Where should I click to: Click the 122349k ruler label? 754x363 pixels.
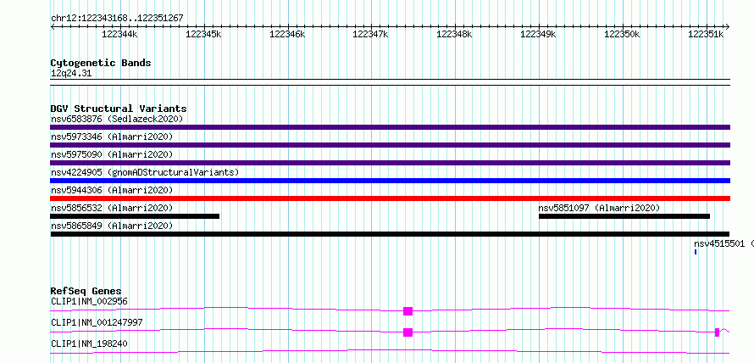point(538,35)
